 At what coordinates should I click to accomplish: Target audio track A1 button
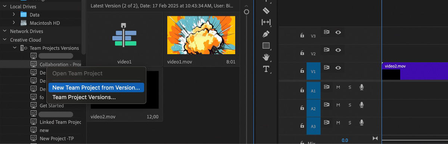click(x=313, y=91)
